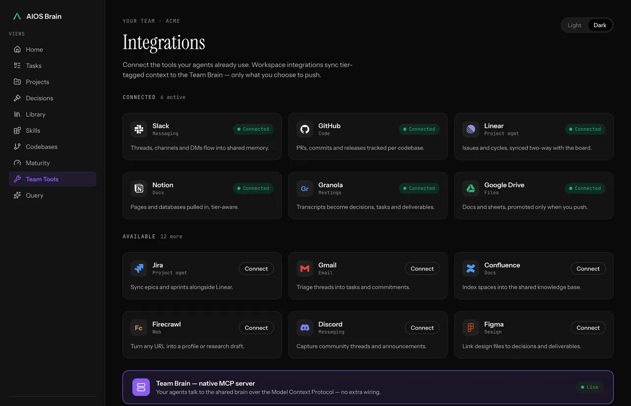Select Skills in the sidebar
Screen dimensions: 631x406
[52, 131]
